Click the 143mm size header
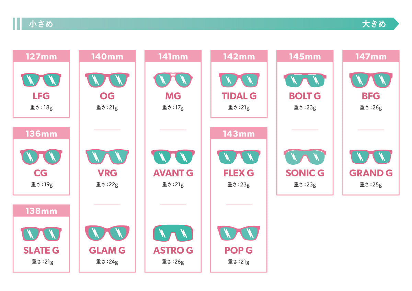Image resolution: width=412 pixels, height=291 pixels. 239,133
